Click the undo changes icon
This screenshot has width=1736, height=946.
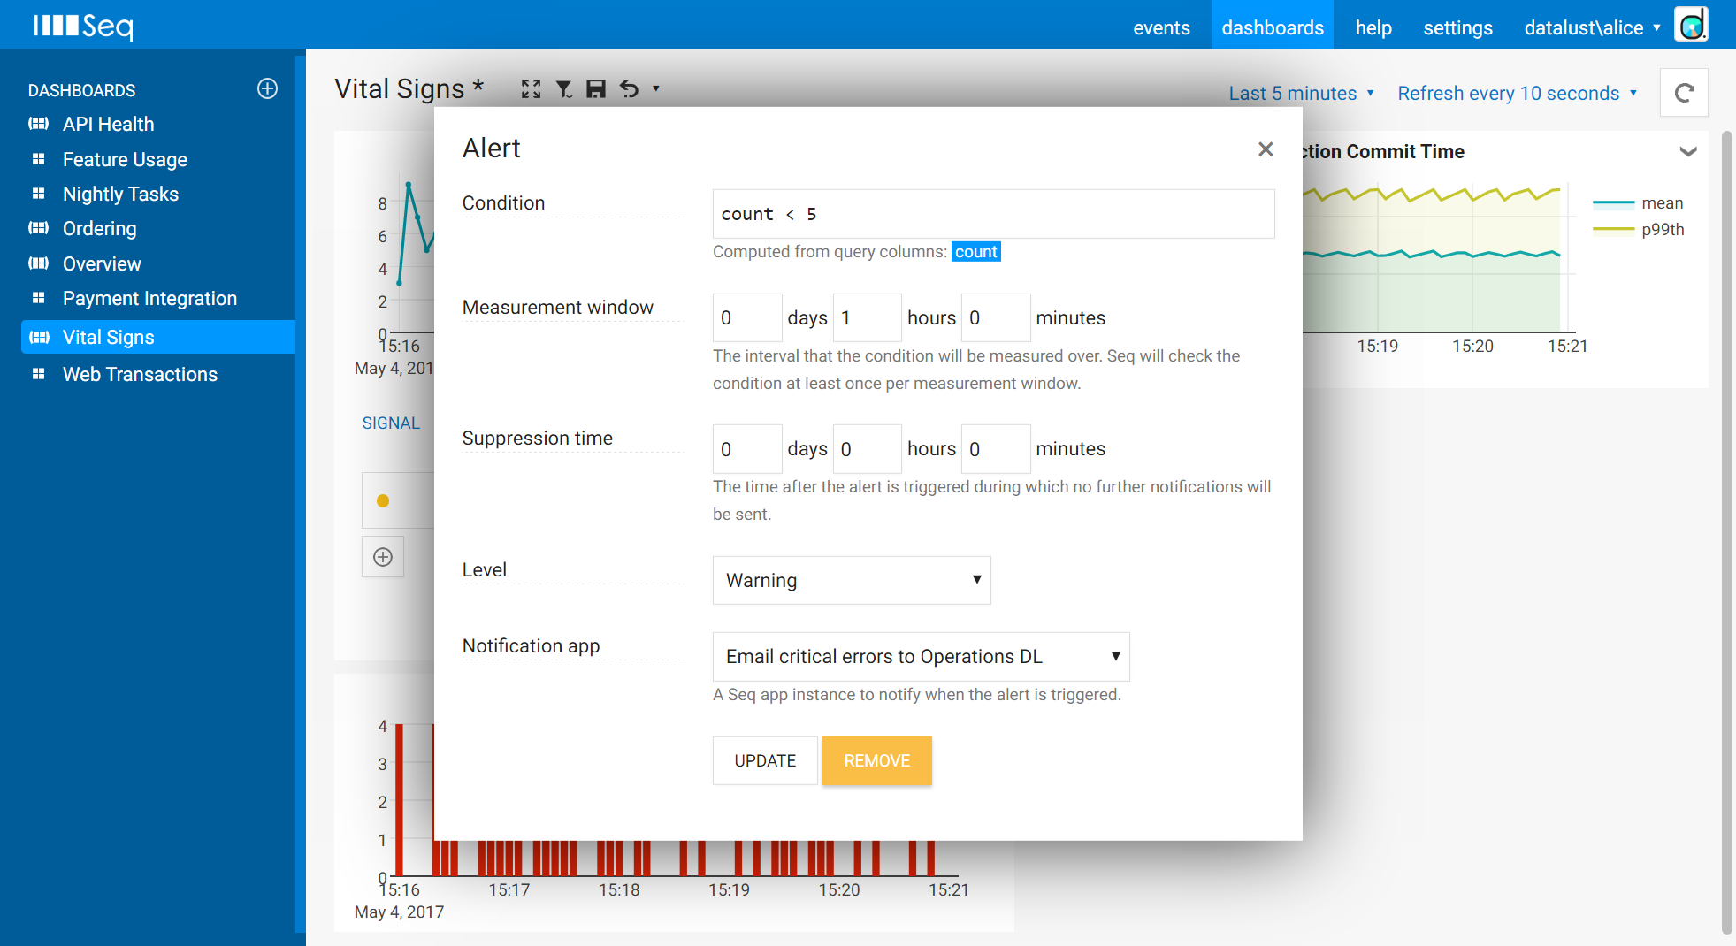coord(629,88)
